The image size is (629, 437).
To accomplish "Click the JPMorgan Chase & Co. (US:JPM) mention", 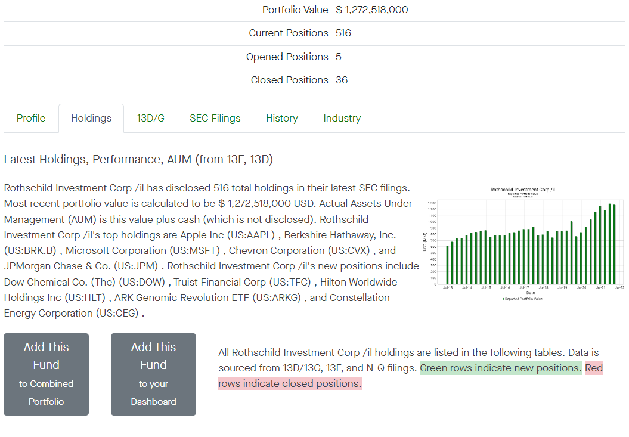I will [x=81, y=266].
